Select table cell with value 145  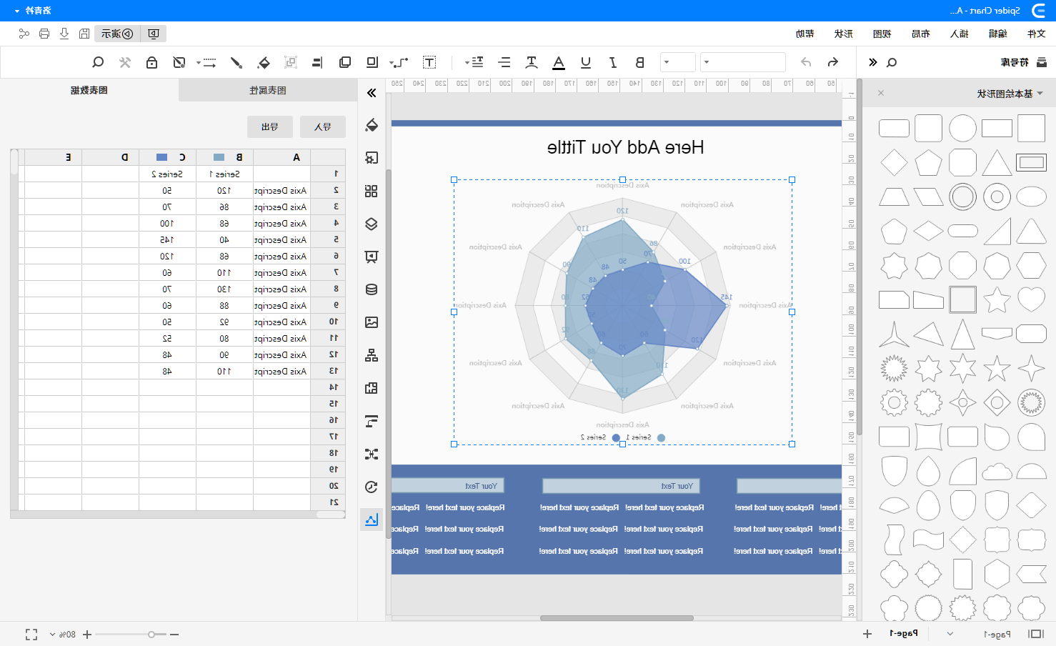(x=167, y=240)
